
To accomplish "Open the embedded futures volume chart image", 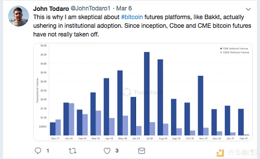I will click(x=143, y=92).
